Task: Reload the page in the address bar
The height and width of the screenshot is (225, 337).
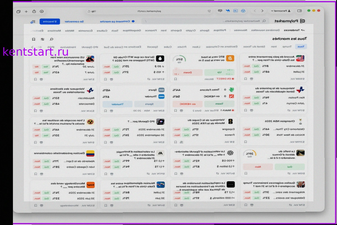Action: 89,11
